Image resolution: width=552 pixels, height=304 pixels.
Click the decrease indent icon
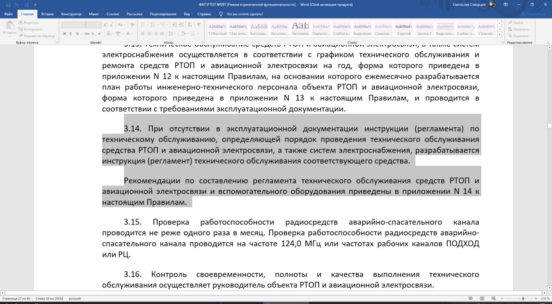174,25
